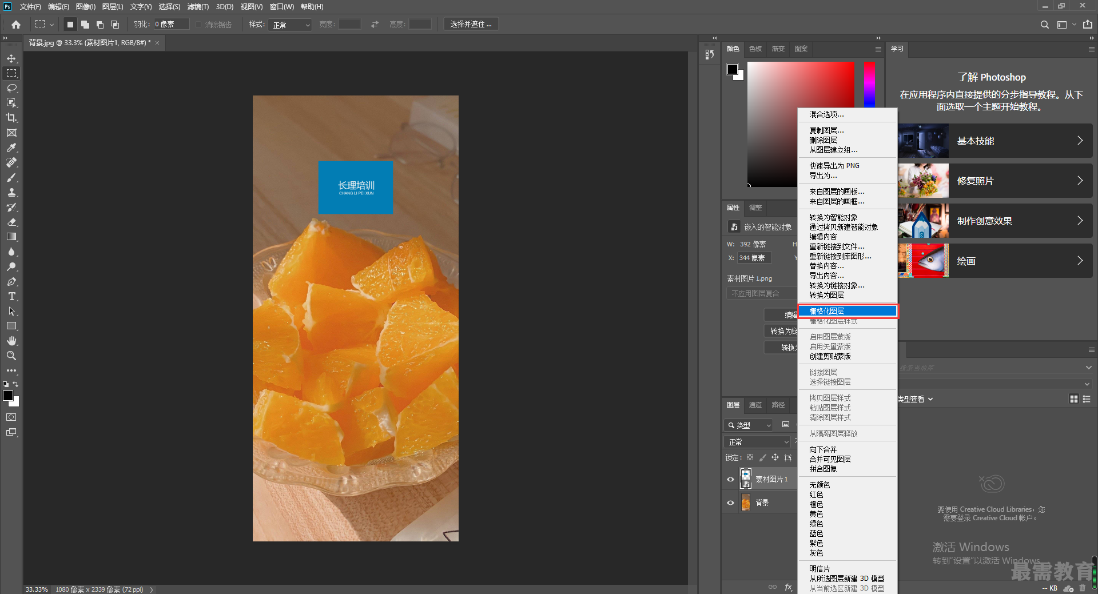Open the Edit Toolbar ellipsis
The height and width of the screenshot is (594, 1098).
coord(11,370)
